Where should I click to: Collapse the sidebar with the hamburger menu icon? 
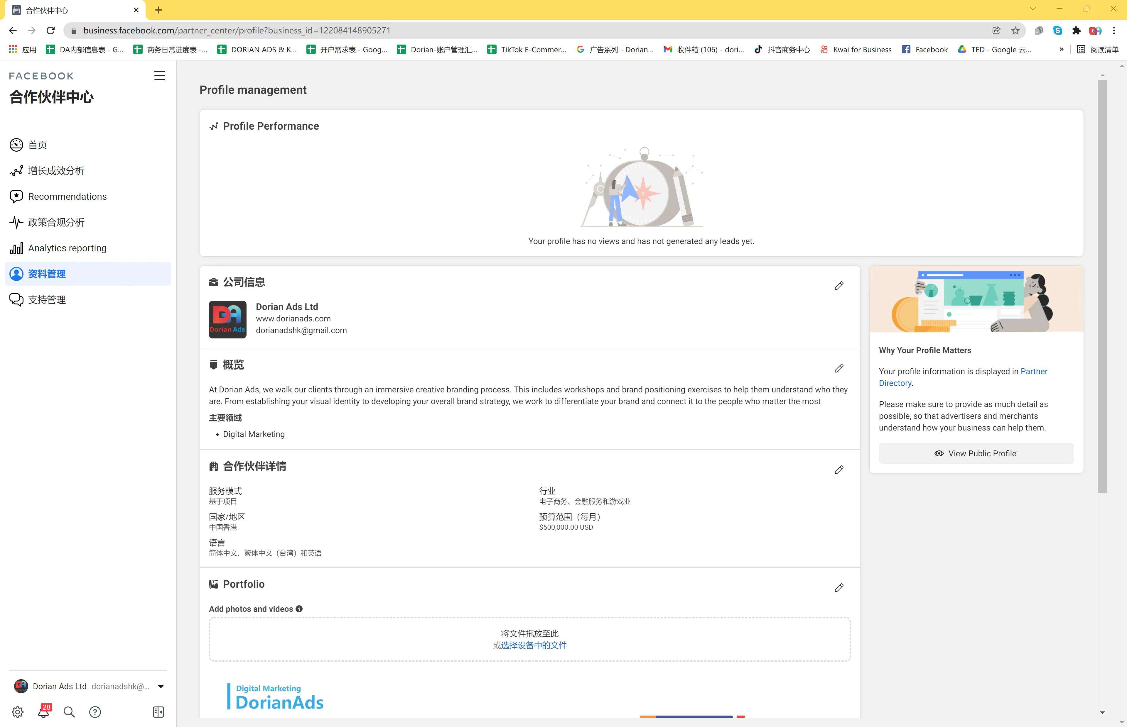[x=160, y=76]
